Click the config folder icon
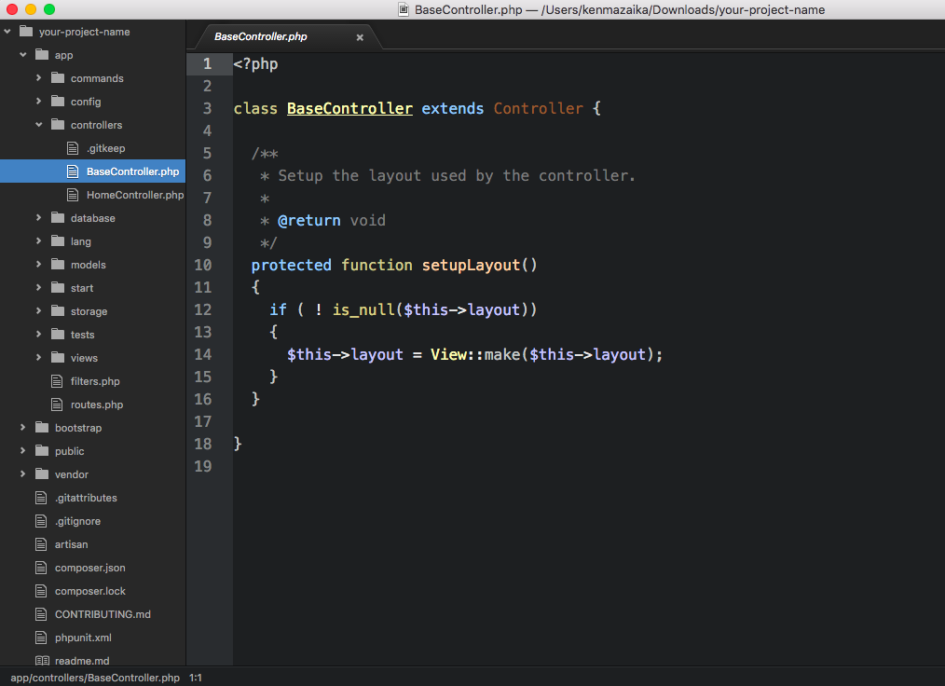945x686 pixels. tap(58, 102)
